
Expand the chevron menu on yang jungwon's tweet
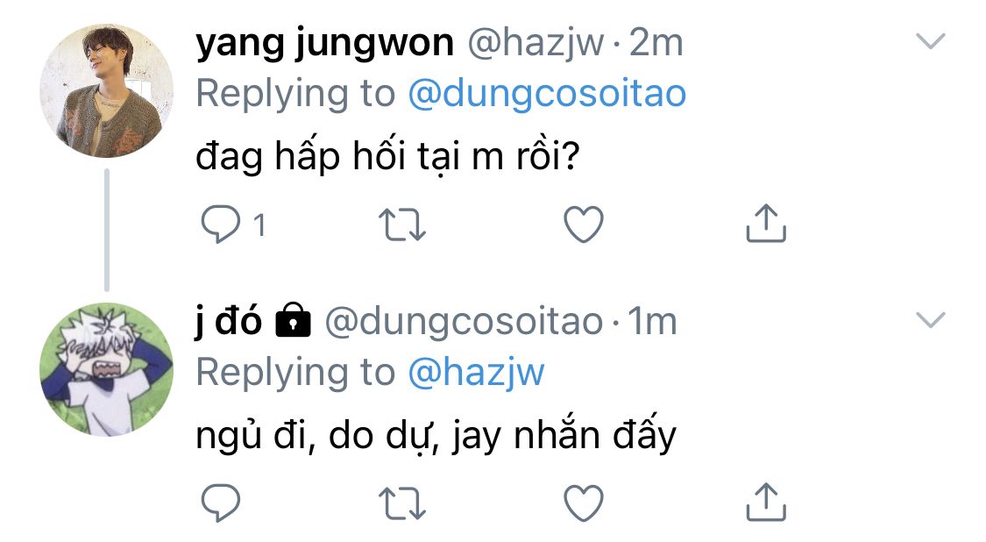pos(930,40)
